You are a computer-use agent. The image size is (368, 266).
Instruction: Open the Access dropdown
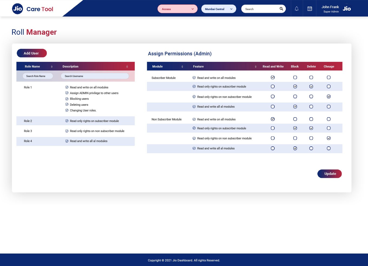[178, 9]
